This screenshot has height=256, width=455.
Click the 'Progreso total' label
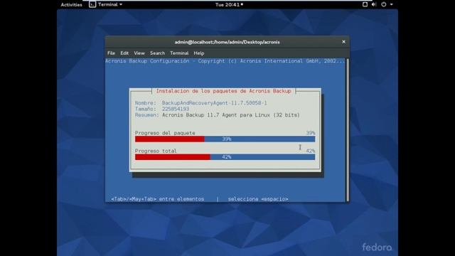tap(156, 151)
